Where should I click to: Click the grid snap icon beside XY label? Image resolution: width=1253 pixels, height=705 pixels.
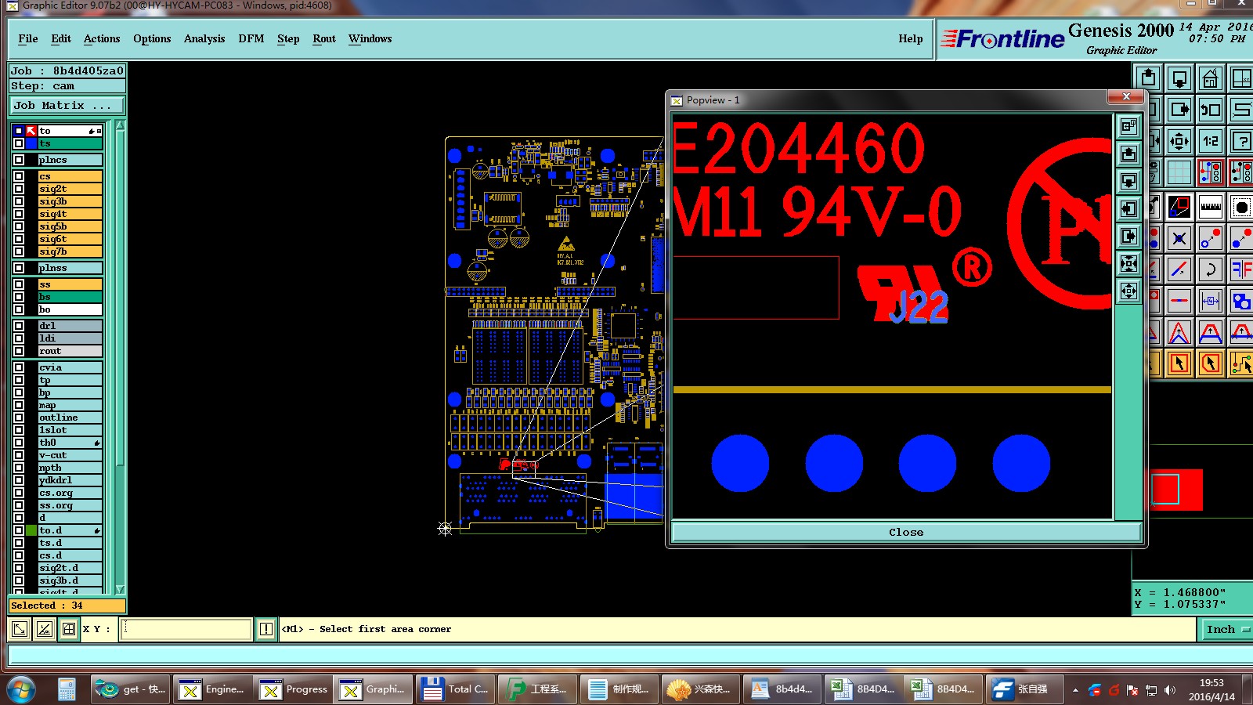(69, 629)
